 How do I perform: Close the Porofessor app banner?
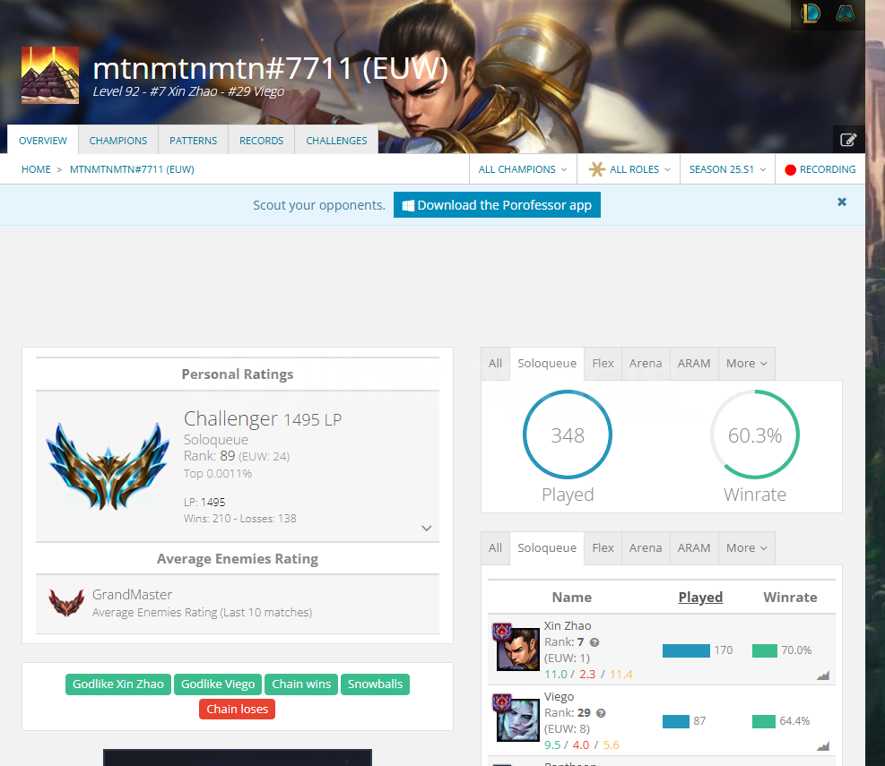(842, 202)
